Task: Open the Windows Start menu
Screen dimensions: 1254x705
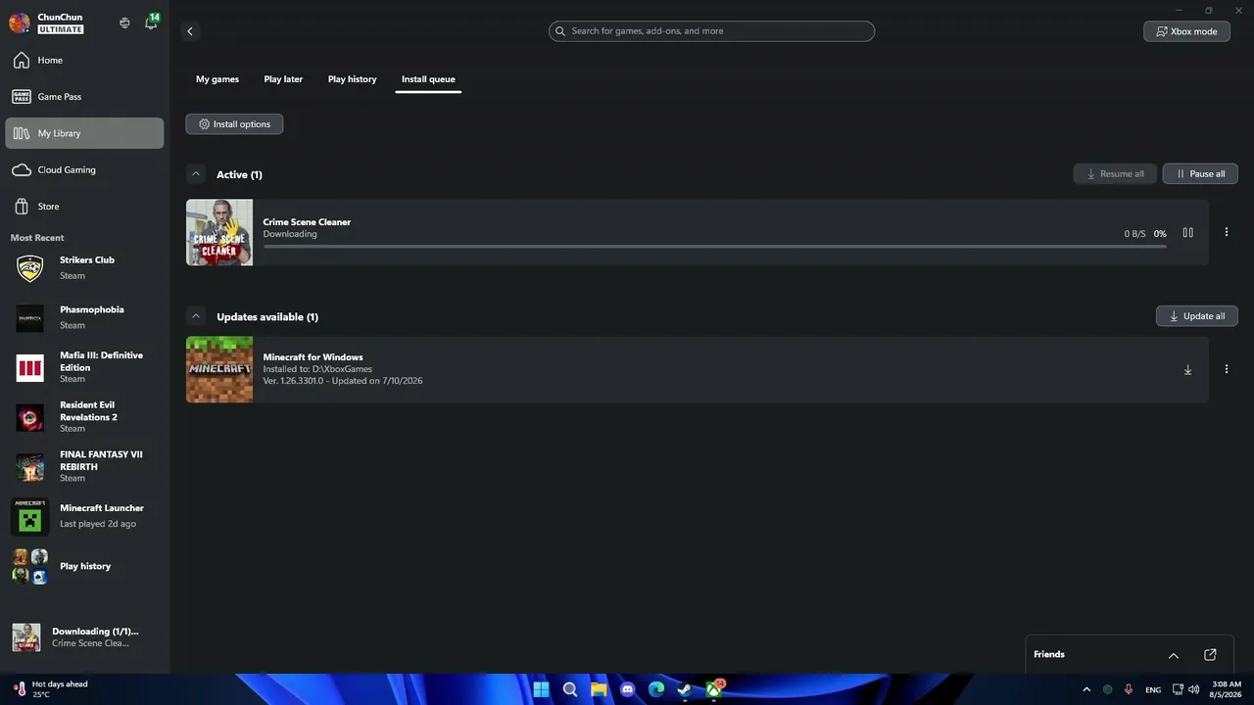Action: [x=541, y=689]
